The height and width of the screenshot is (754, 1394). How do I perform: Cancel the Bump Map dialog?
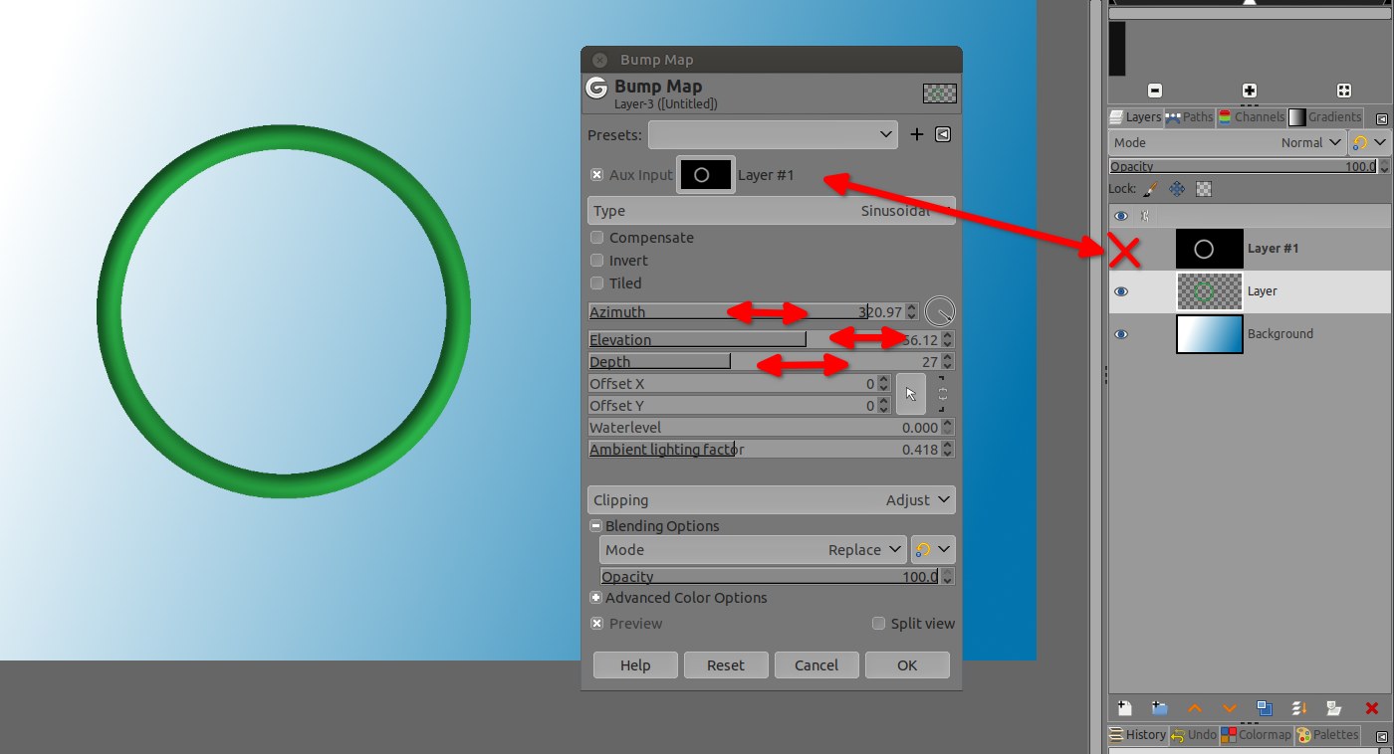816,665
